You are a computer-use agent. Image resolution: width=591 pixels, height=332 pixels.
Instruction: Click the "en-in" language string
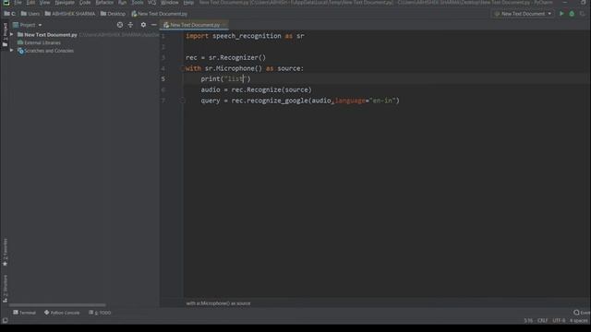pos(382,101)
